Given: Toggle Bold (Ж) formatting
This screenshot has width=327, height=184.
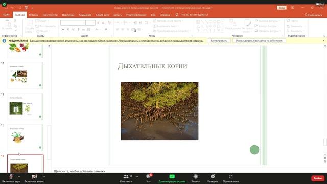Looking at the screenshot, I should click(63, 30).
